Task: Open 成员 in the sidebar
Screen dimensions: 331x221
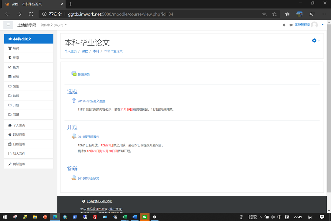Action: (16, 48)
